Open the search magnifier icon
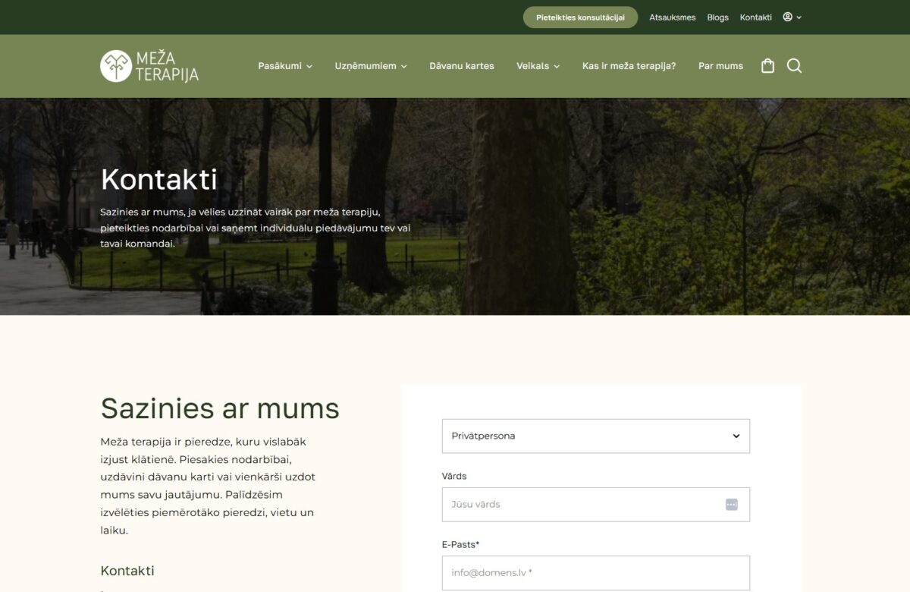The image size is (910, 592). [x=794, y=66]
